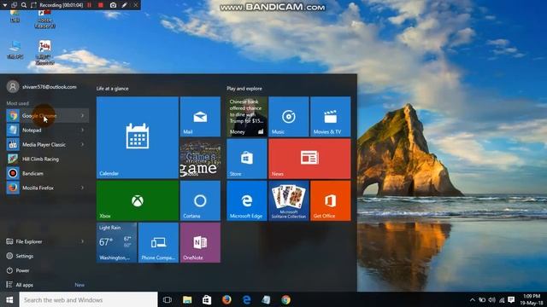Pause the Bandicam recording
This screenshot has height=307, width=547.
90,5
